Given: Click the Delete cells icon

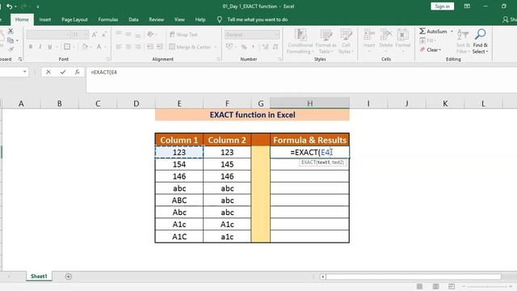Looking at the screenshot, I should coord(386,34).
